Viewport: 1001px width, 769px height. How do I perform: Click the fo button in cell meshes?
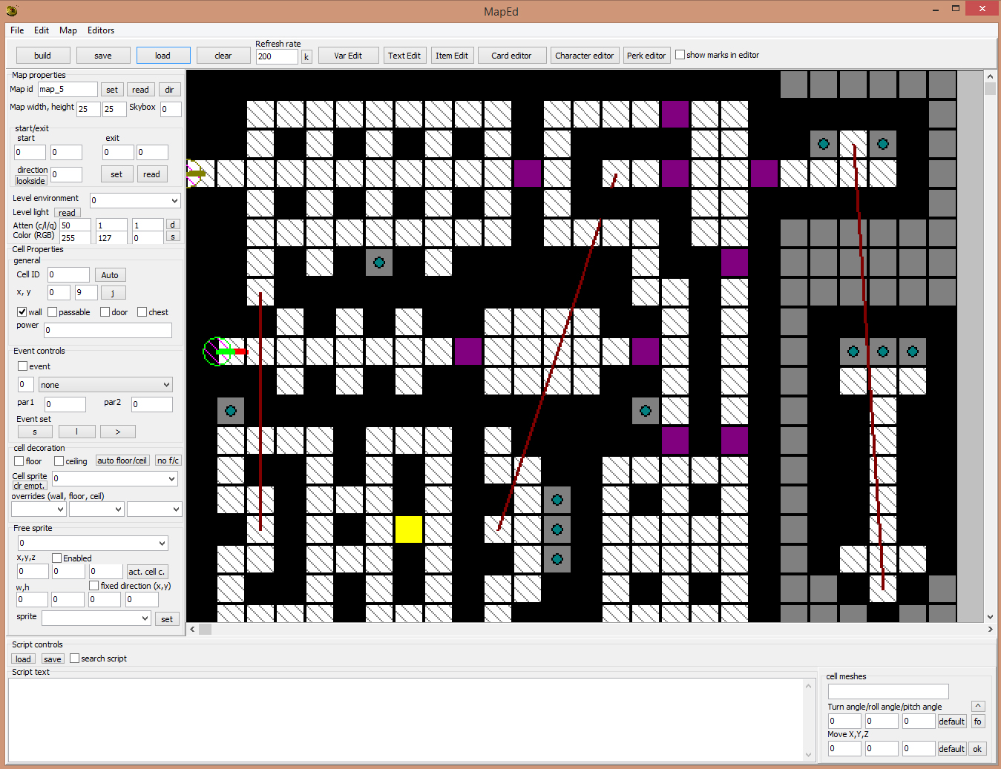tap(978, 722)
